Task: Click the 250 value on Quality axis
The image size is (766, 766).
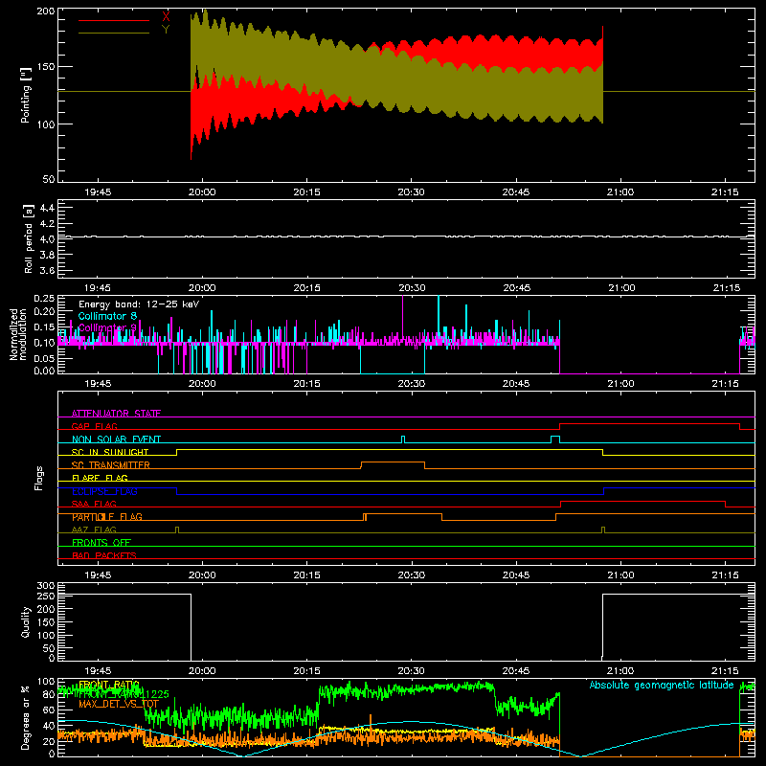Action: [46, 596]
